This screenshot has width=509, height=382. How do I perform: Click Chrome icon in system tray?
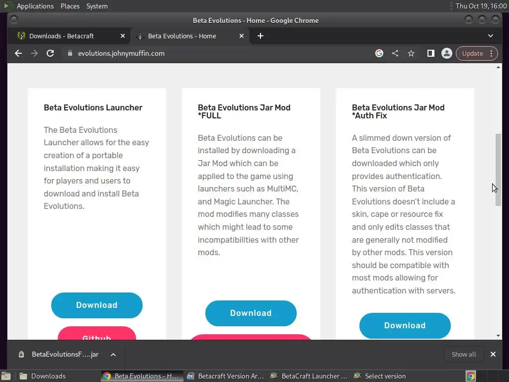click(471, 376)
